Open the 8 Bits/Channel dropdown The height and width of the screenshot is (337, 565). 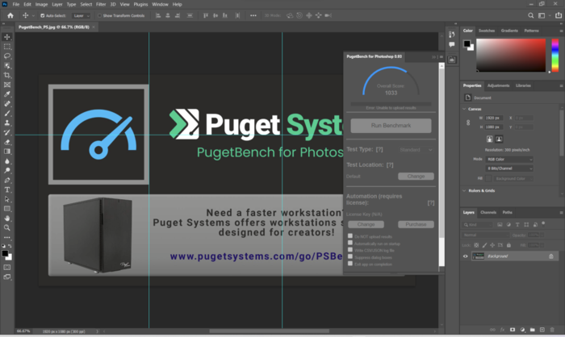[509, 168]
